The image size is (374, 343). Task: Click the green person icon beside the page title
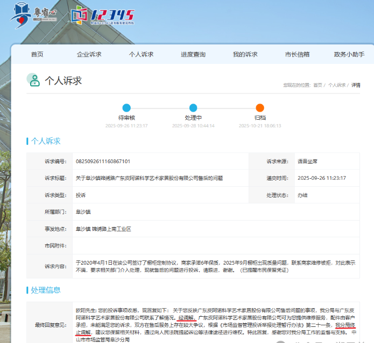click(33, 81)
